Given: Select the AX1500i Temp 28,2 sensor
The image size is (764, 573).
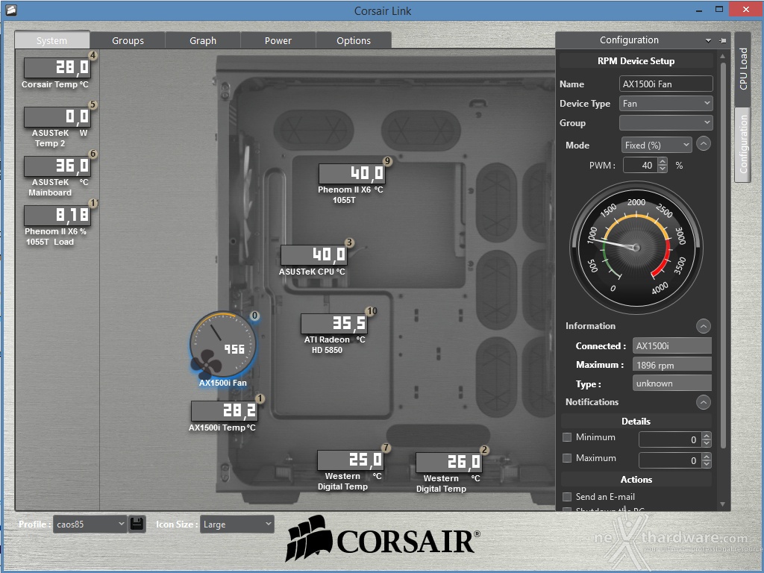Looking at the screenshot, I should coord(224,411).
